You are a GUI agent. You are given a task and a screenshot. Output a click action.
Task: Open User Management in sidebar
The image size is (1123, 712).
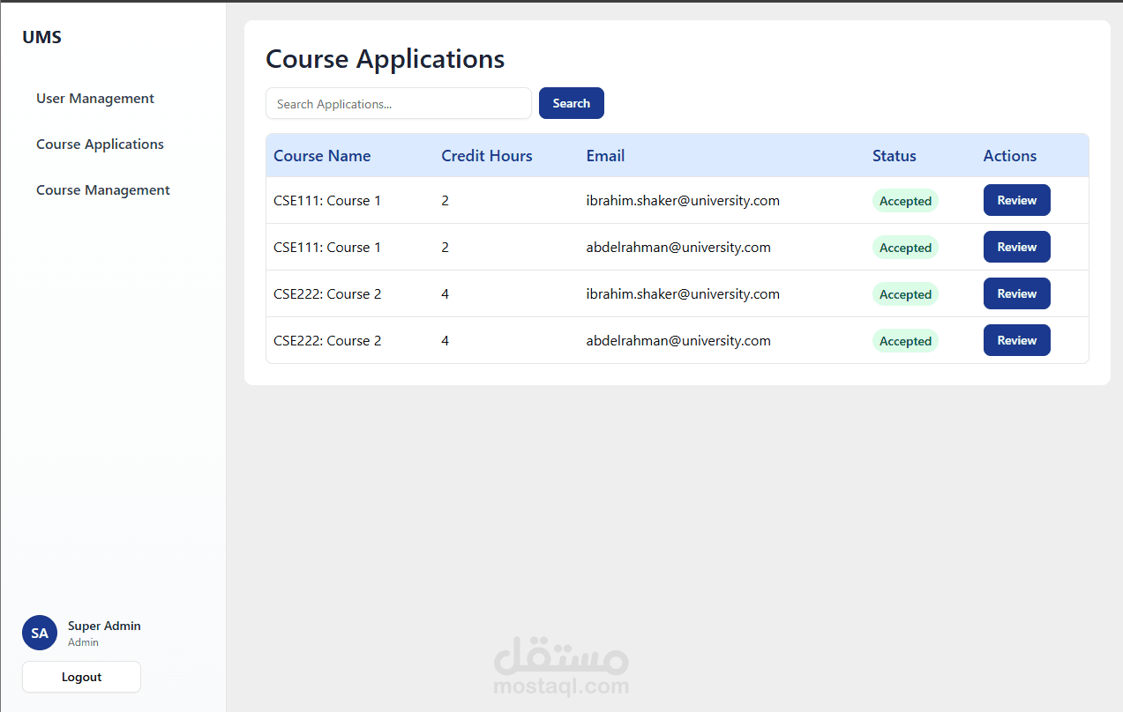[x=95, y=99]
